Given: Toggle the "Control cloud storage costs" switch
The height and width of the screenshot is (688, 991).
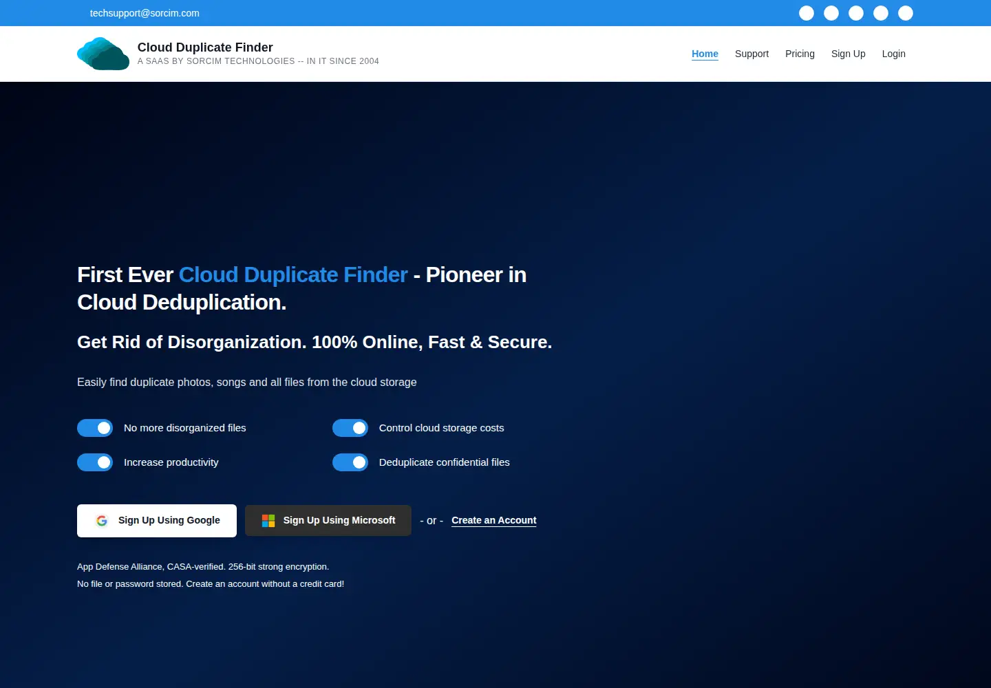Looking at the screenshot, I should coord(350,428).
